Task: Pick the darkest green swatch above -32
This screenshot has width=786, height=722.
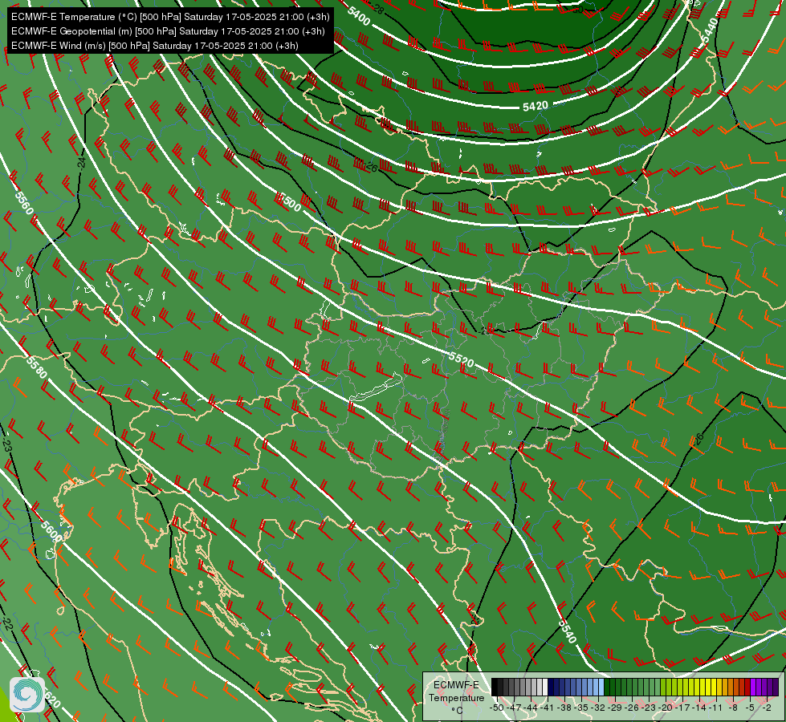Action: 607,687
